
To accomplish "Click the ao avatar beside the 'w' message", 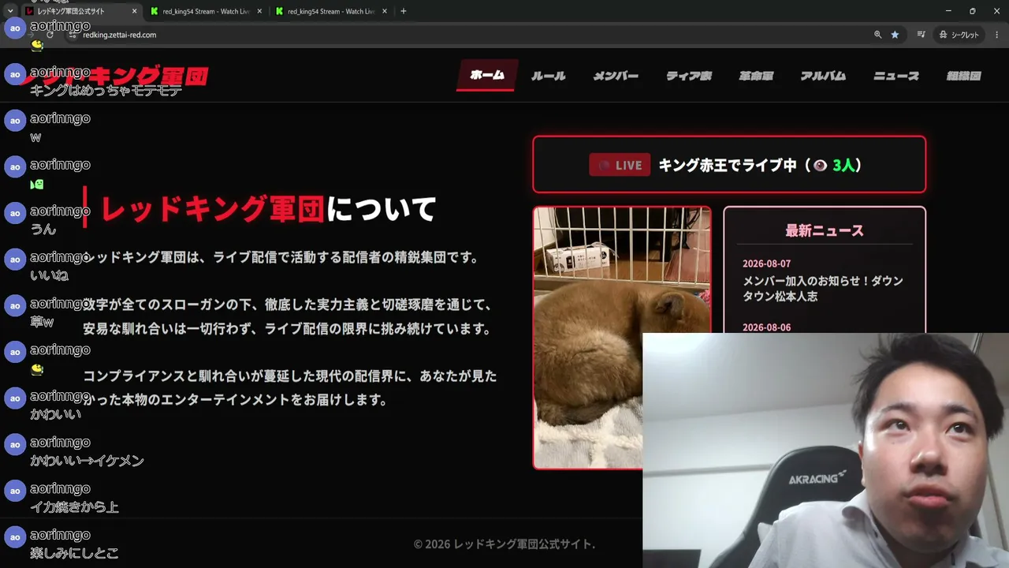I will tap(15, 121).
